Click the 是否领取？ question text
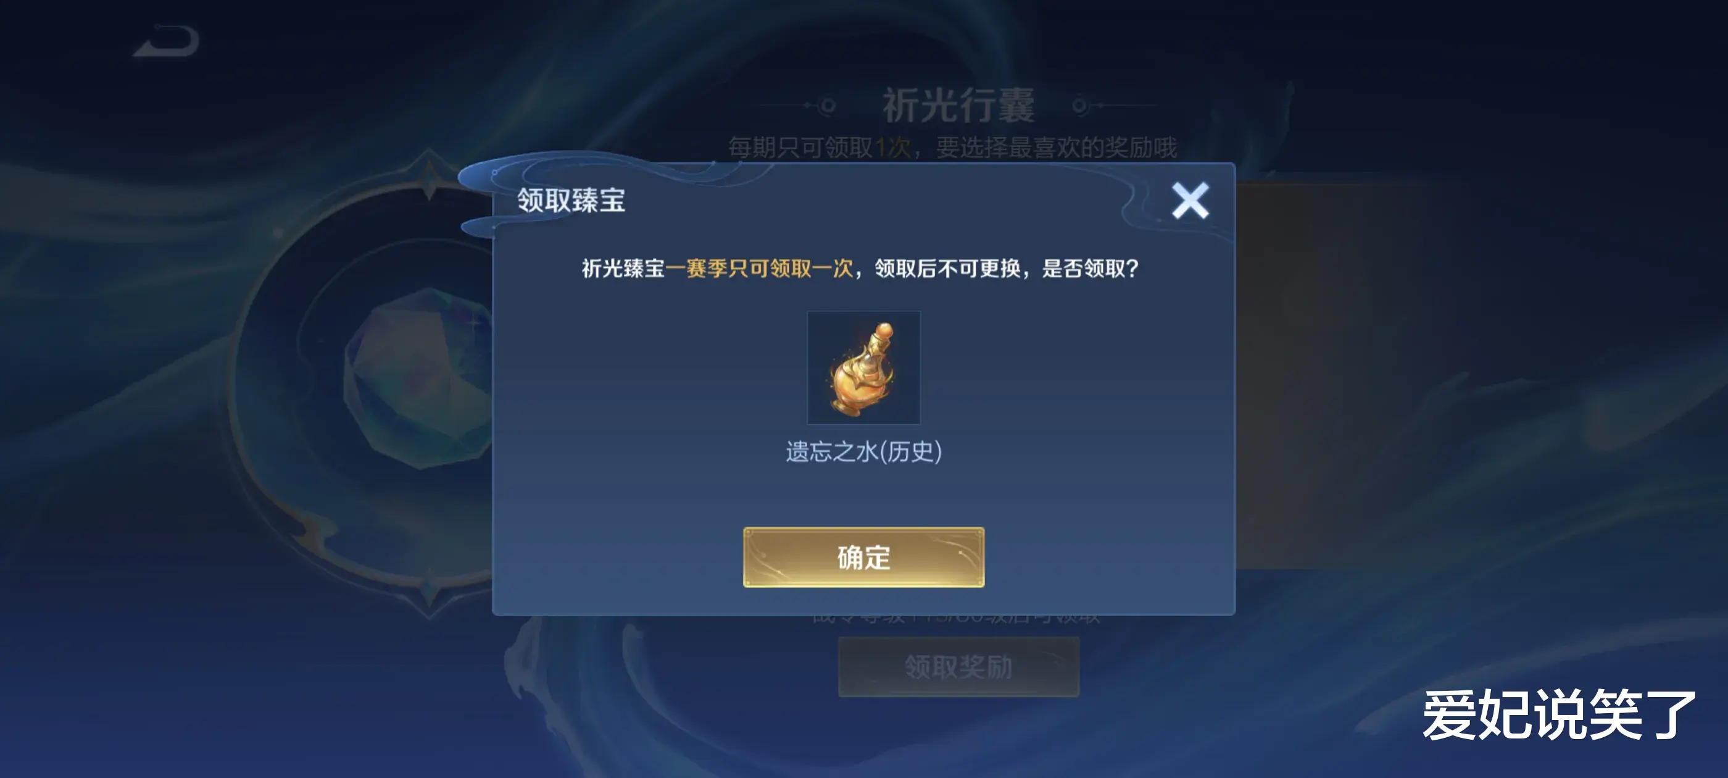This screenshot has width=1728, height=778. coord(1090,269)
